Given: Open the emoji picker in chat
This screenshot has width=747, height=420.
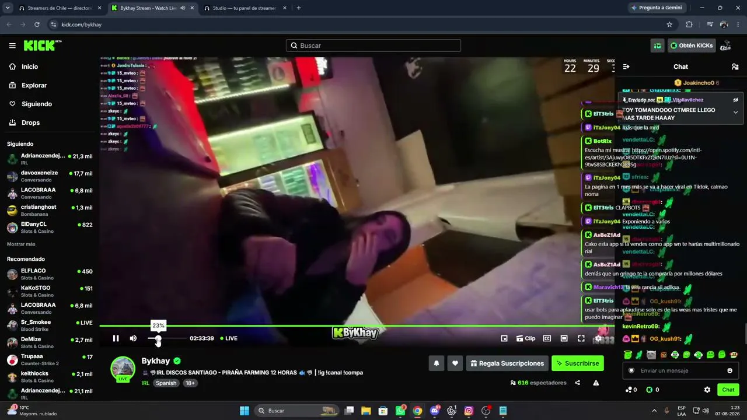Looking at the screenshot, I should coord(729,370).
